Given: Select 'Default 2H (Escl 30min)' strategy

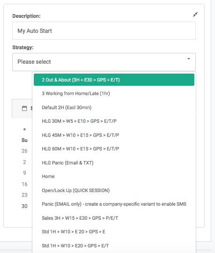Looking at the screenshot, I should 114,107.
